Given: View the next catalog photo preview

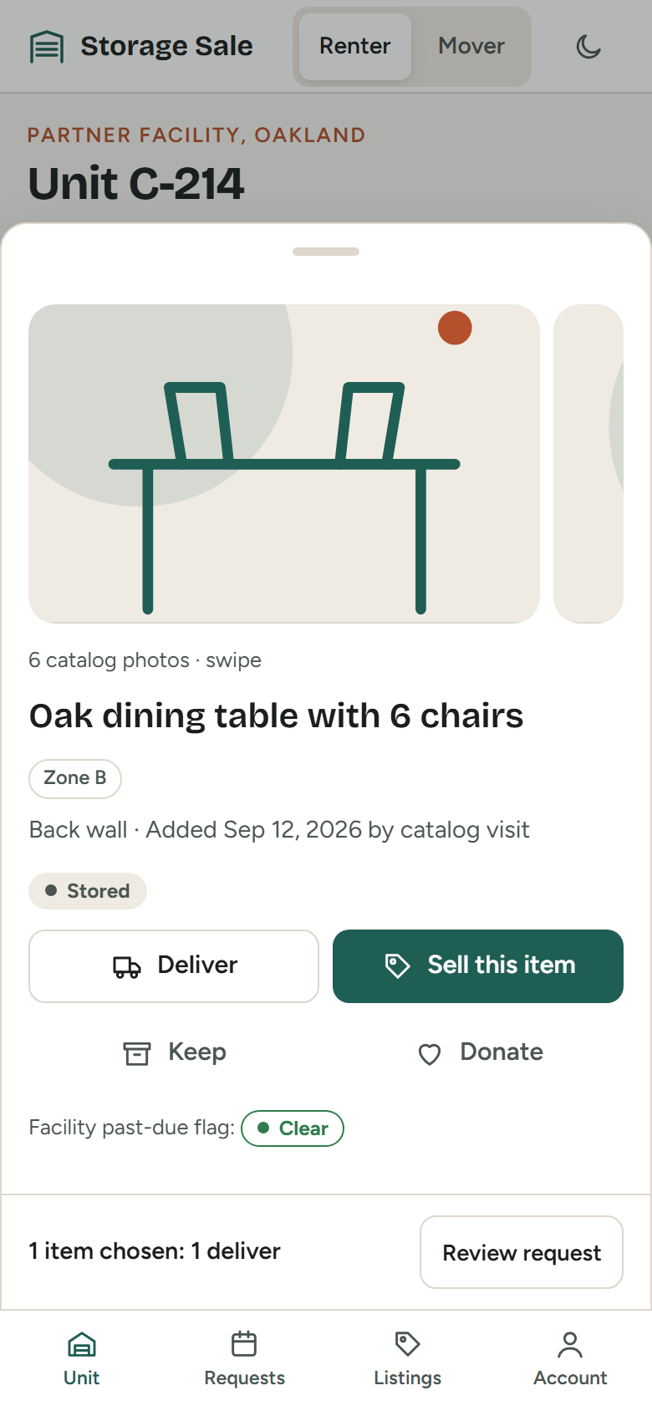Looking at the screenshot, I should (x=588, y=464).
